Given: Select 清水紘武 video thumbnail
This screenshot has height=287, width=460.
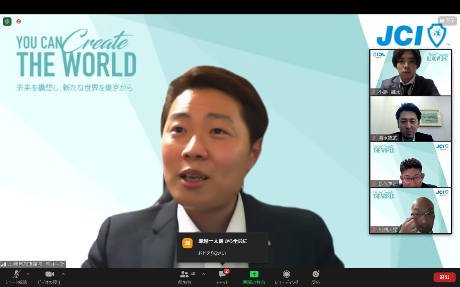Looking at the screenshot, I should (x=410, y=119).
